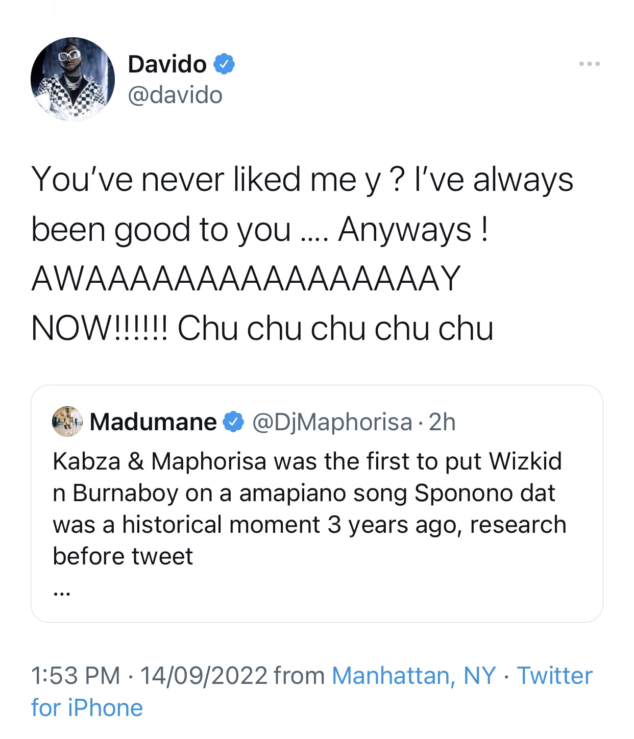The height and width of the screenshot is (739, 634).
Task: Click the 2h timestamp on quoted tweet
Action: point(442,422)
